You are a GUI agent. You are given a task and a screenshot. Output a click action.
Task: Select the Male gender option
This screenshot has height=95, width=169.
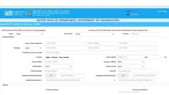(x=46, y=57)
